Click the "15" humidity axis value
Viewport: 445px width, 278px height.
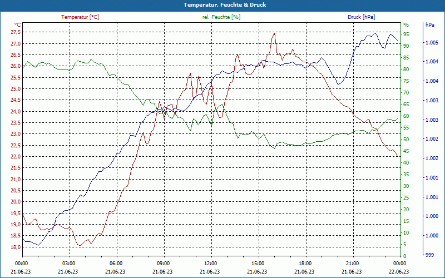[x=406, y=221]
